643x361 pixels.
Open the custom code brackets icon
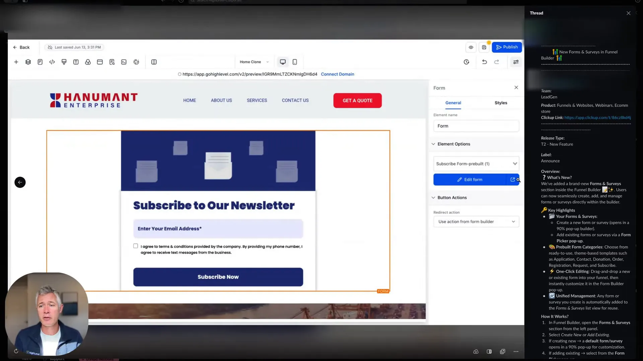pyautogui.click(x=52, y=62)
